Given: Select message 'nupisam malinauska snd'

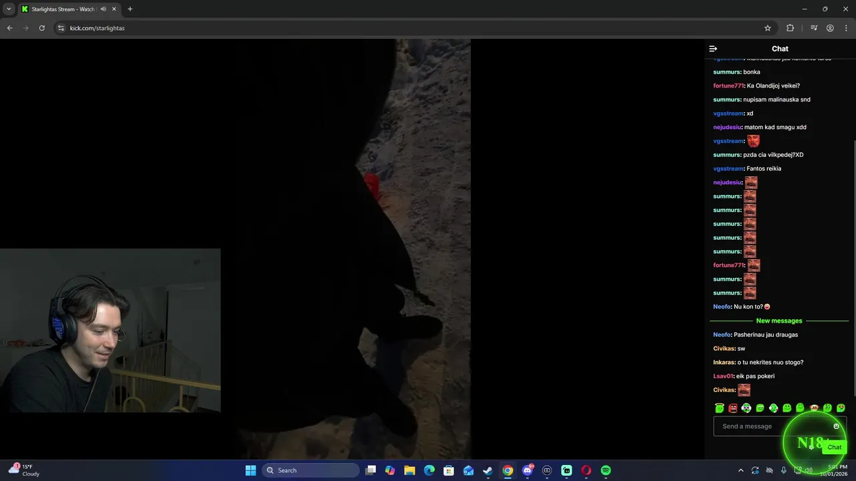Looking at the screenshot, I should tap(776, 100).
